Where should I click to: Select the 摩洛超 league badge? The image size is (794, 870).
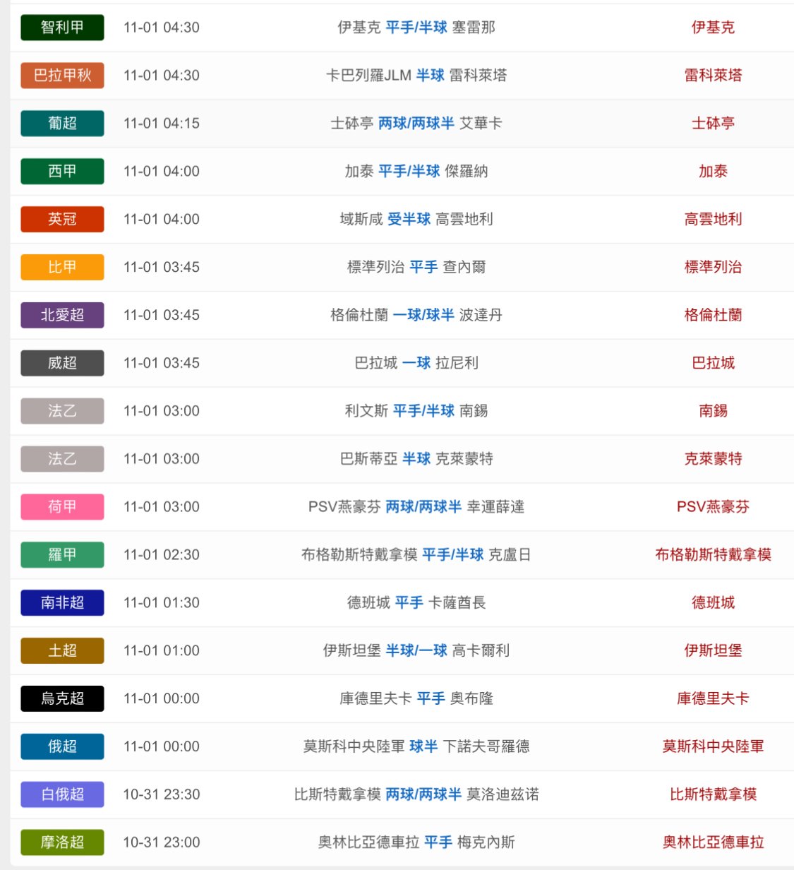click(x=62, y=842)
